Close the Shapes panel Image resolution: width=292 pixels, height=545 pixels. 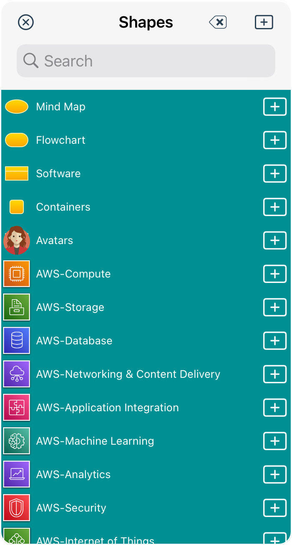[x=26, y=22]
